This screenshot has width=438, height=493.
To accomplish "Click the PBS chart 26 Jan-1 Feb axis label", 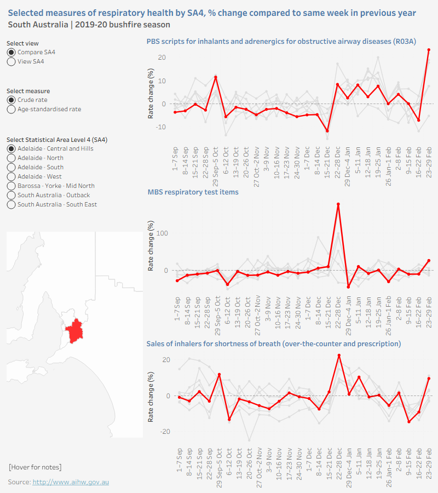I will (x=388, y=167).
